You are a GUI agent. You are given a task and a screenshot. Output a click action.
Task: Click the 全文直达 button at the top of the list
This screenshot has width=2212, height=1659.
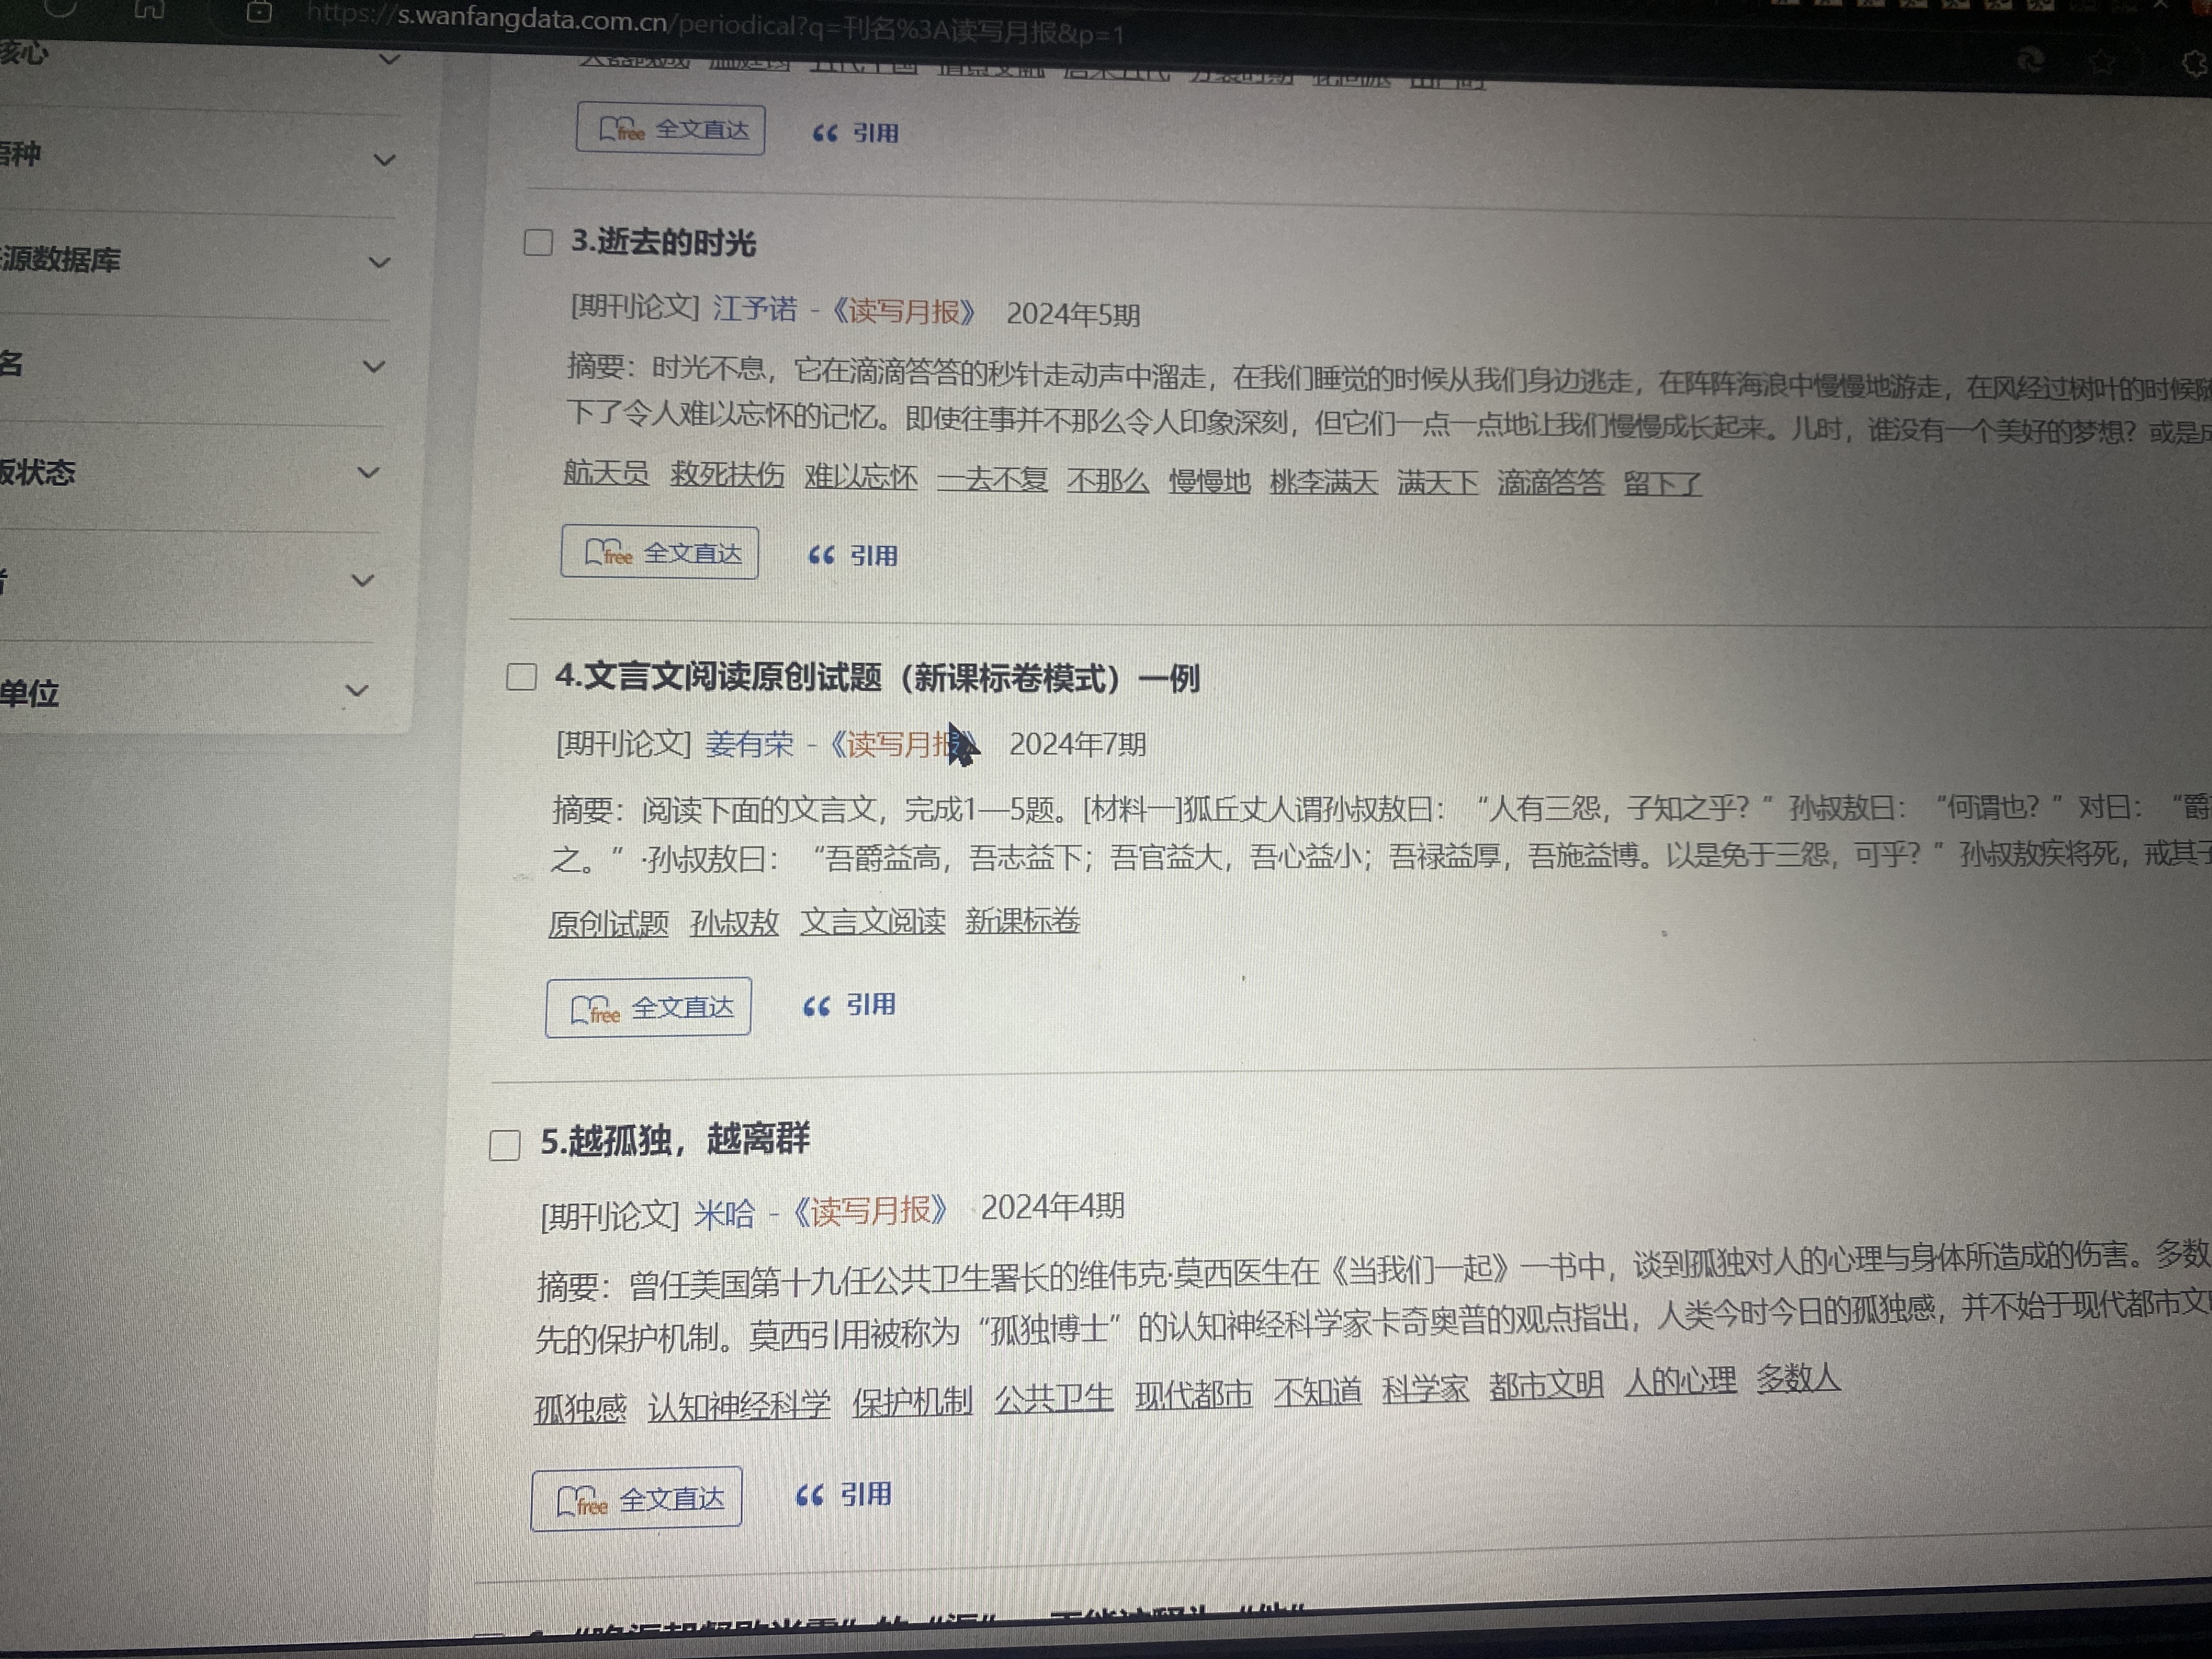point(670,130)
